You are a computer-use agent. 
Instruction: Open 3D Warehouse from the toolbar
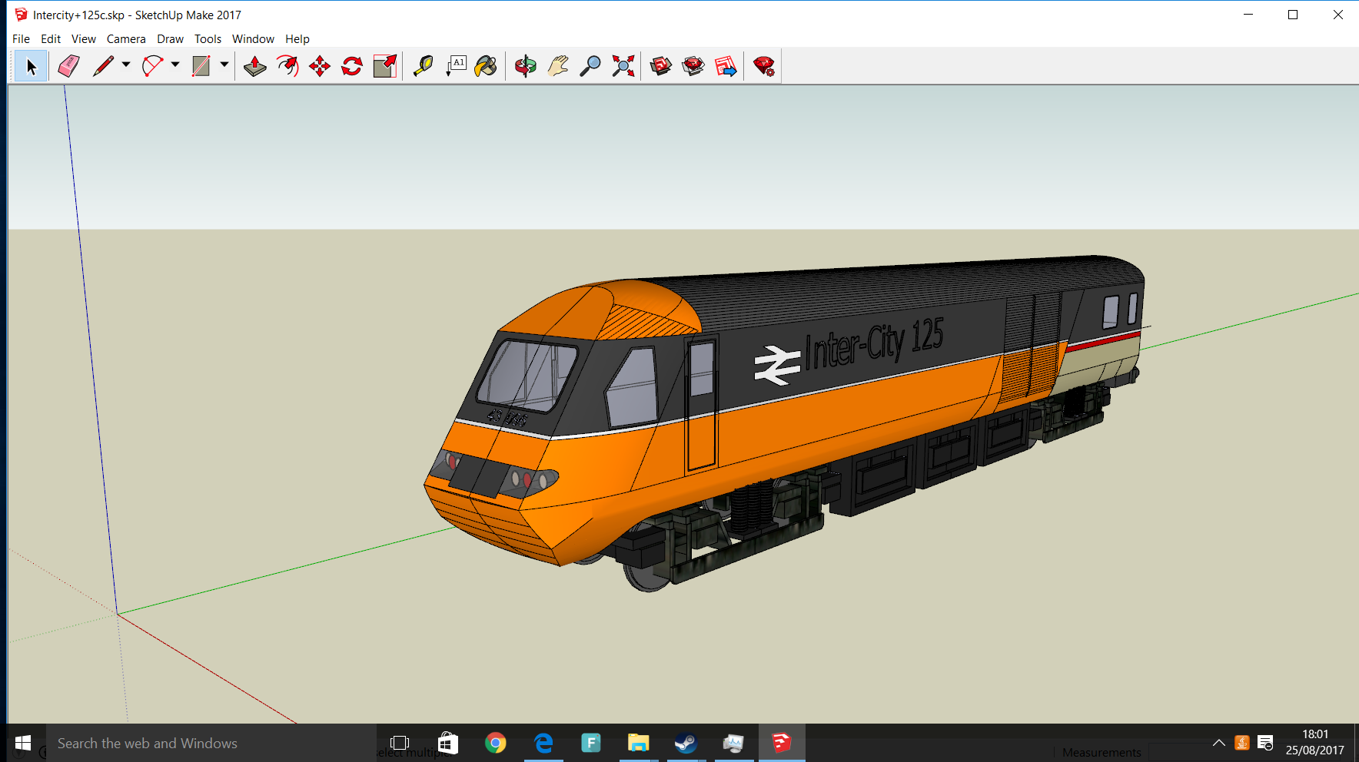[661, 66]
